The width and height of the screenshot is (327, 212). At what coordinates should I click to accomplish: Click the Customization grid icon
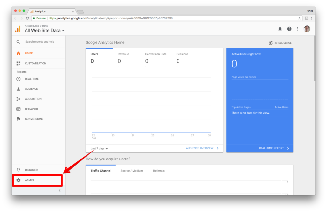[18, 63]
